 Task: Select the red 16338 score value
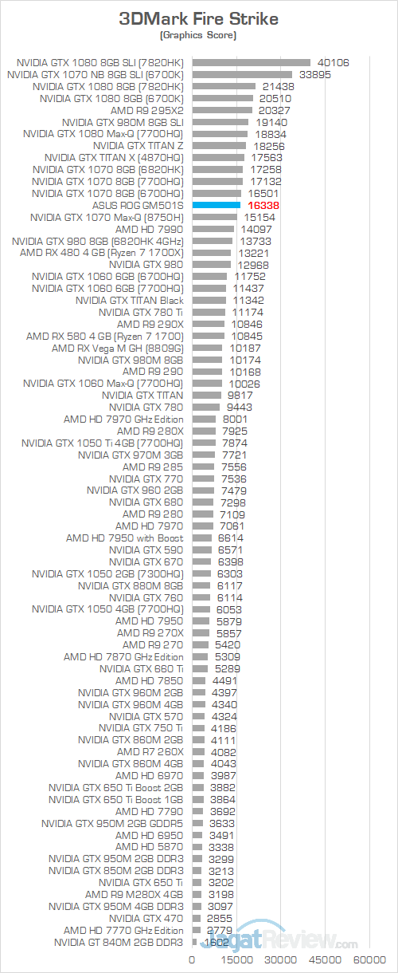tap(263, 205)
